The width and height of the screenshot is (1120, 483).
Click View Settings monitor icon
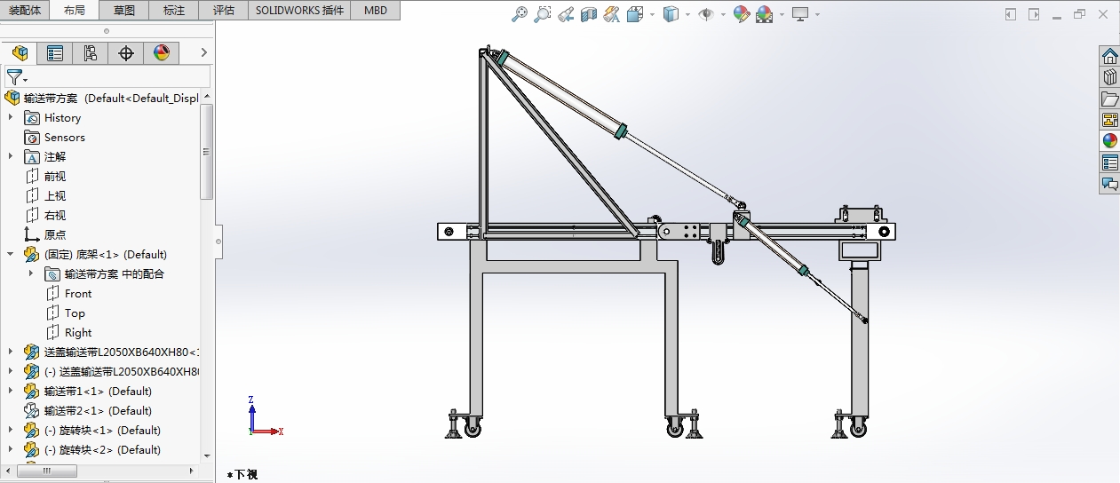800,14
